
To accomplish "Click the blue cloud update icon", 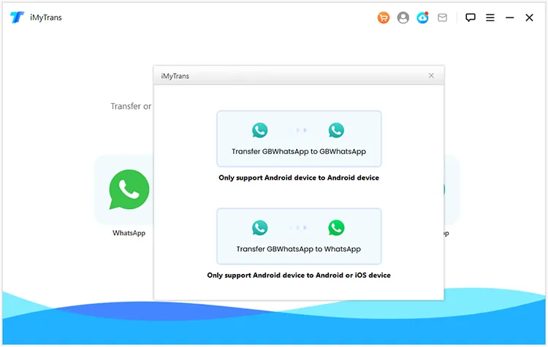I will [422, 18].
